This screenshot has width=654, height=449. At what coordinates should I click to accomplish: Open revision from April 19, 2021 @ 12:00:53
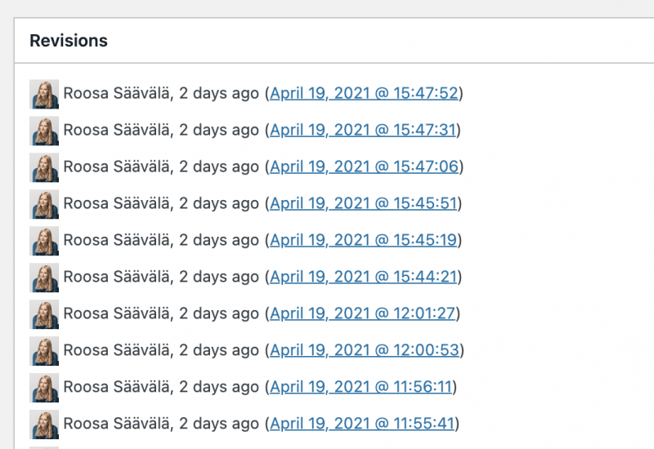tap(364, 350)
